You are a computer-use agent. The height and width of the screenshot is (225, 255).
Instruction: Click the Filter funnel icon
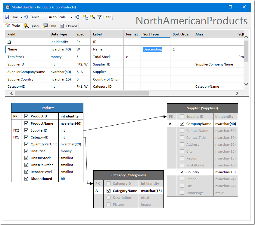(99, 17)
